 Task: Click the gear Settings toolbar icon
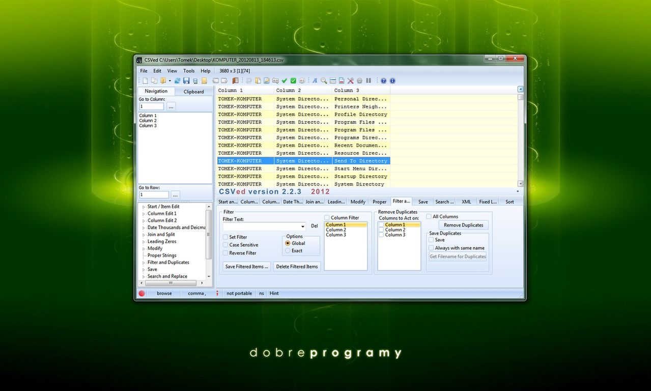point(359,80)
